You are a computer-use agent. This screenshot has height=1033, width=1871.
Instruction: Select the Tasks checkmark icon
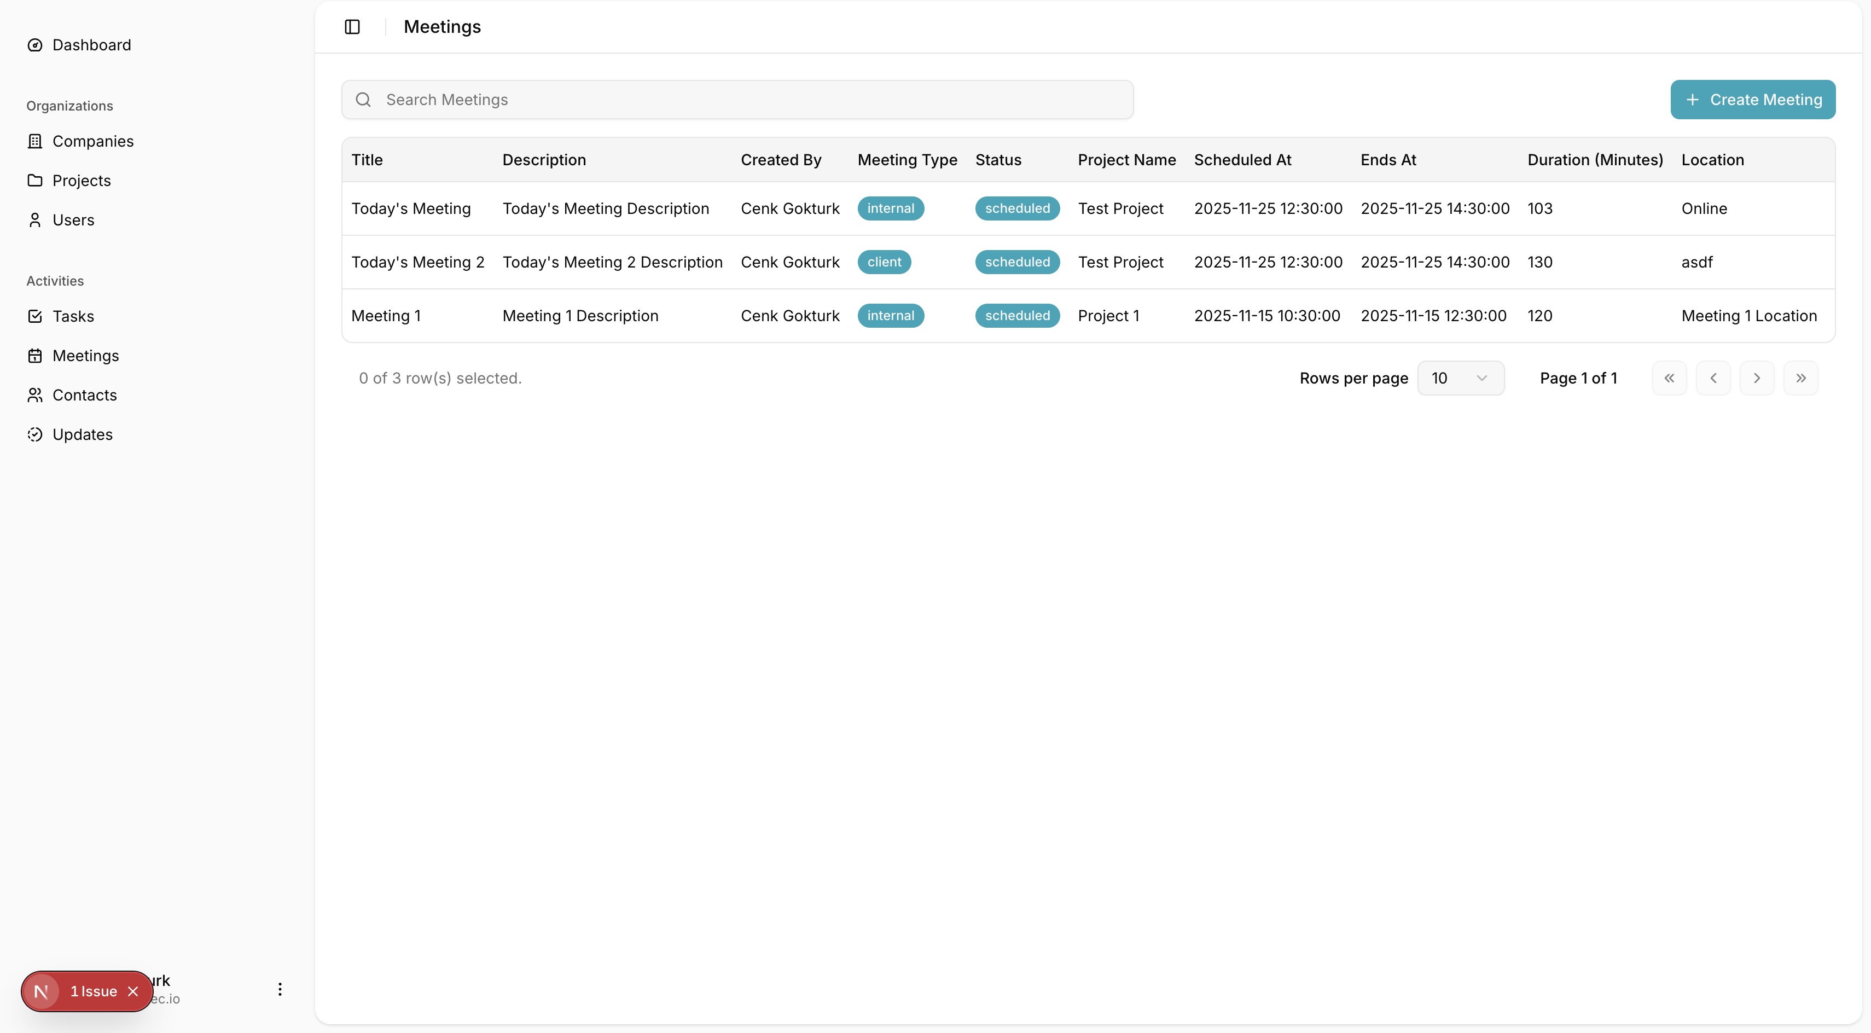pos(35,316)
